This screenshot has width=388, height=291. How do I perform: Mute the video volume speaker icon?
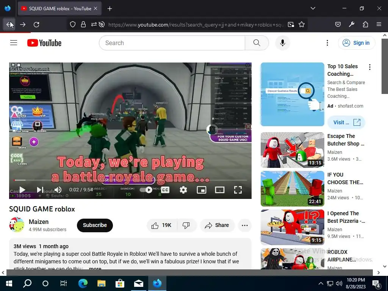click(58, 190)
